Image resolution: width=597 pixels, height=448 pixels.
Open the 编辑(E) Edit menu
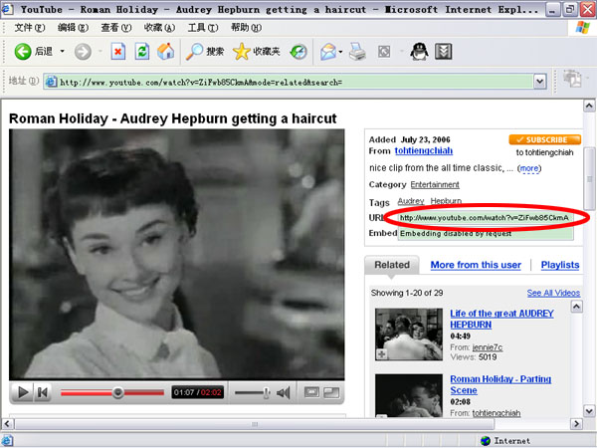click(x=73, y=28)
